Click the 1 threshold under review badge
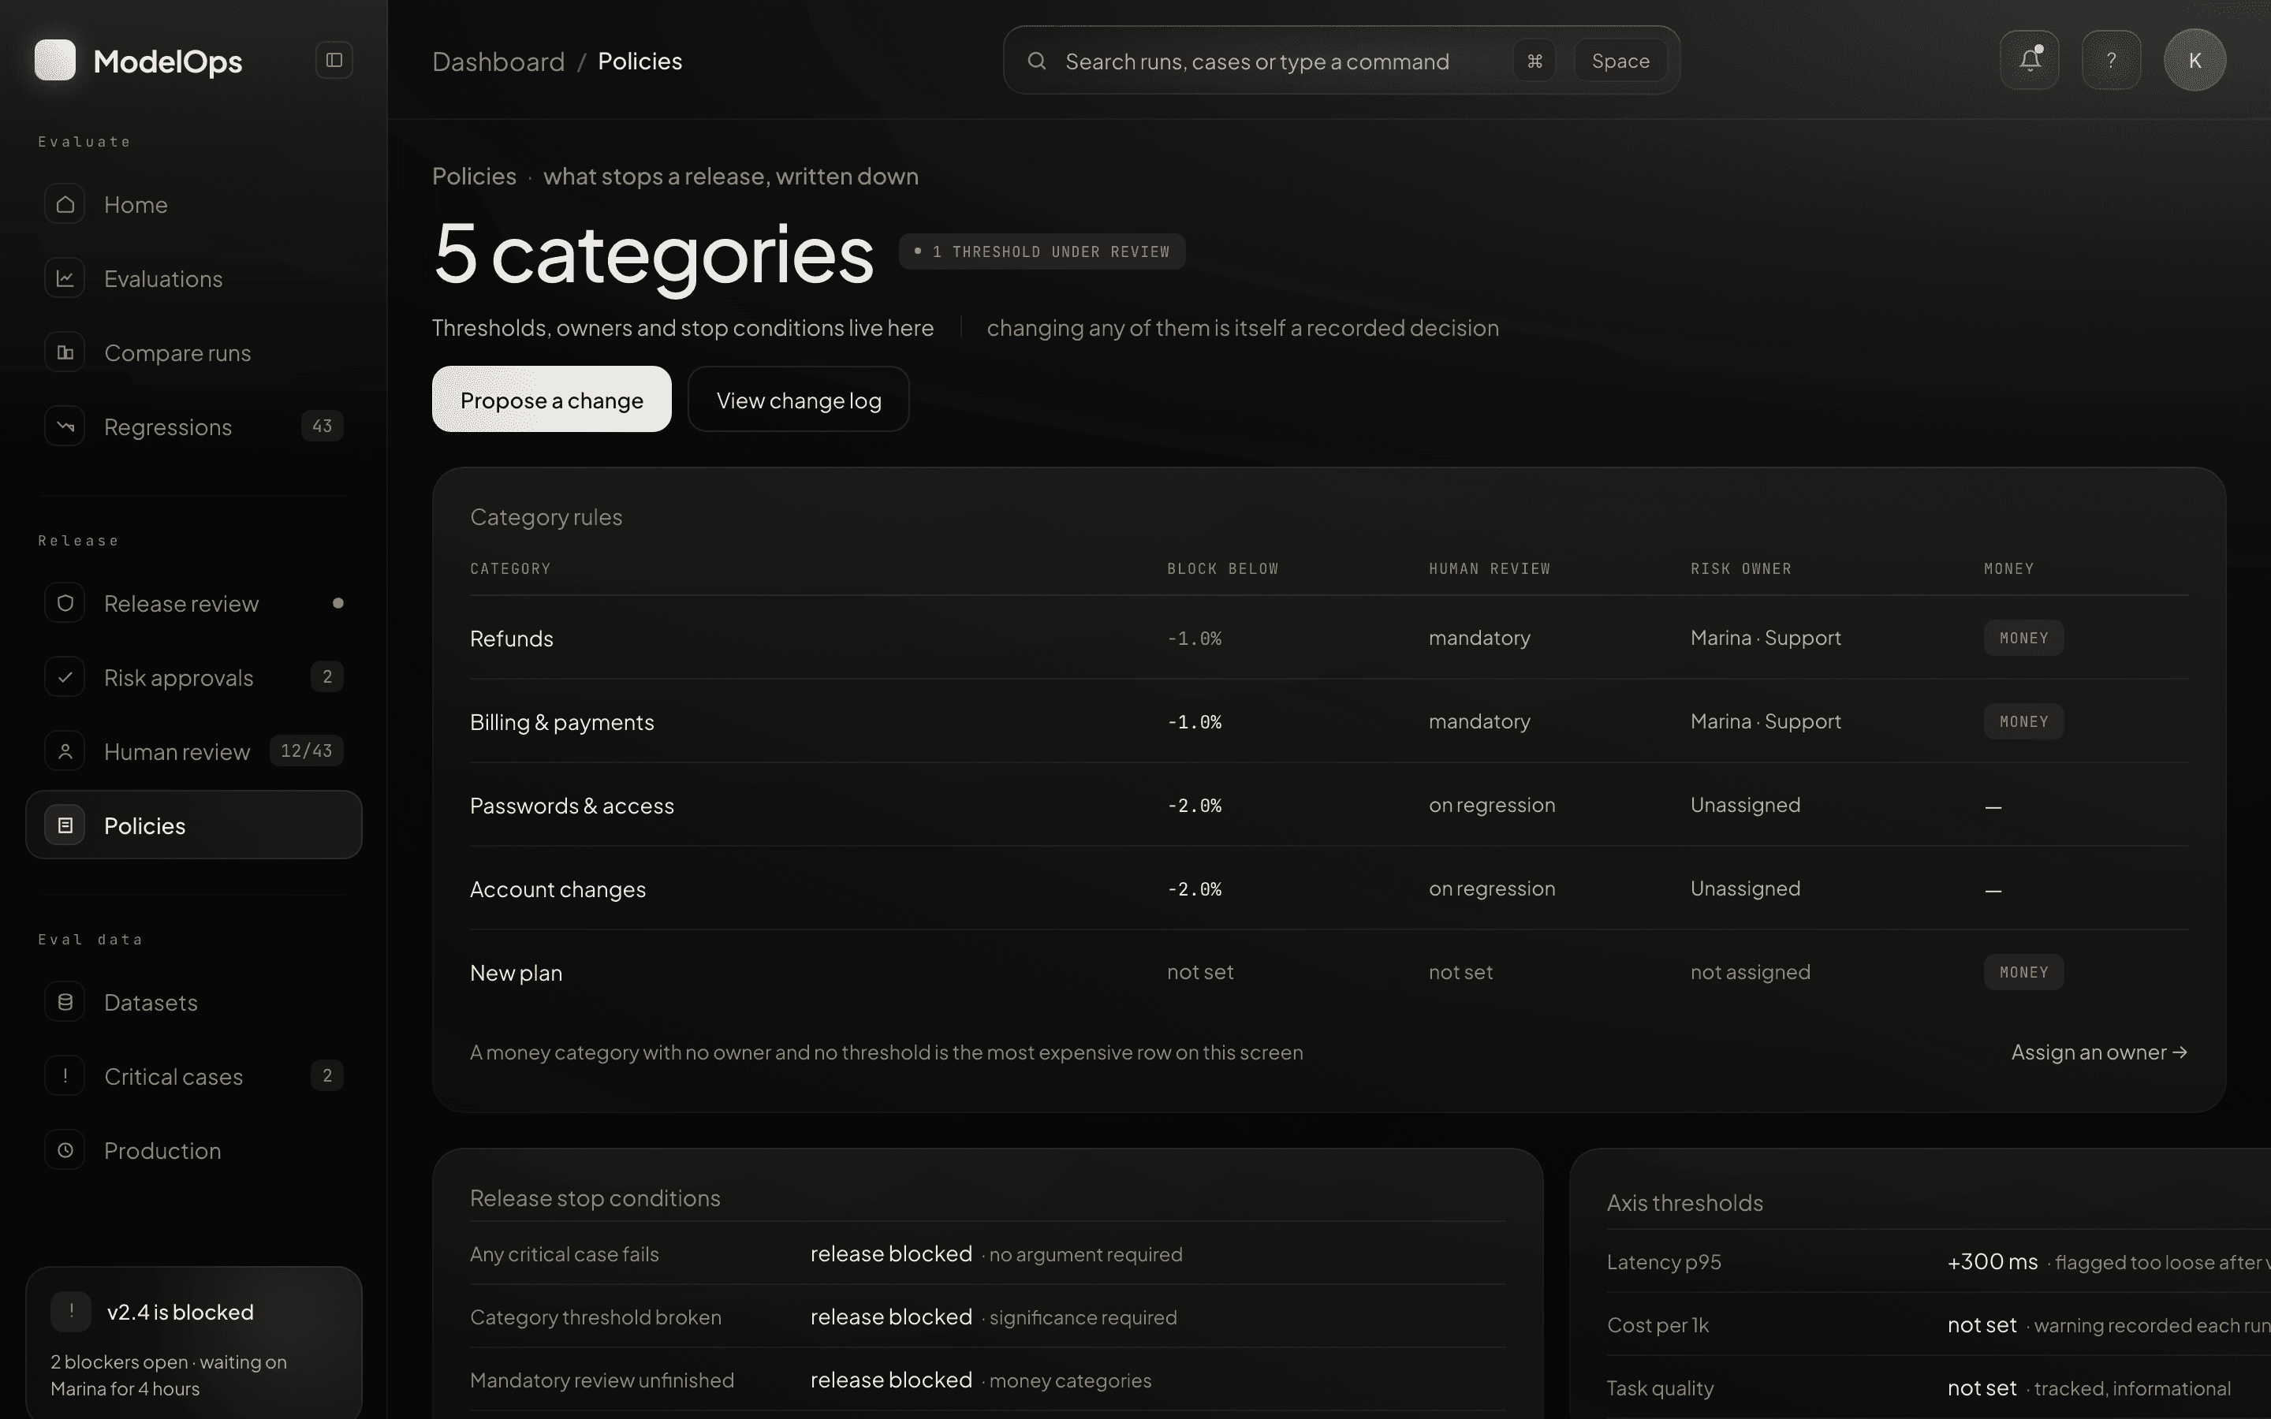This screenshot has height=1419, width=2271. click(x=1042, y=251)
